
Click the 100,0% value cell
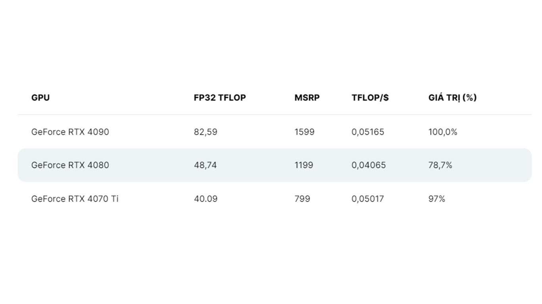pyautogui.click(x=443, y=132)
